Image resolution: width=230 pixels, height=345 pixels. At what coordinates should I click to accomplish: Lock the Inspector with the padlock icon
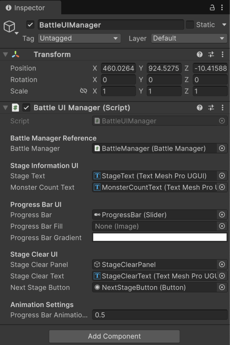pos(212,8)
